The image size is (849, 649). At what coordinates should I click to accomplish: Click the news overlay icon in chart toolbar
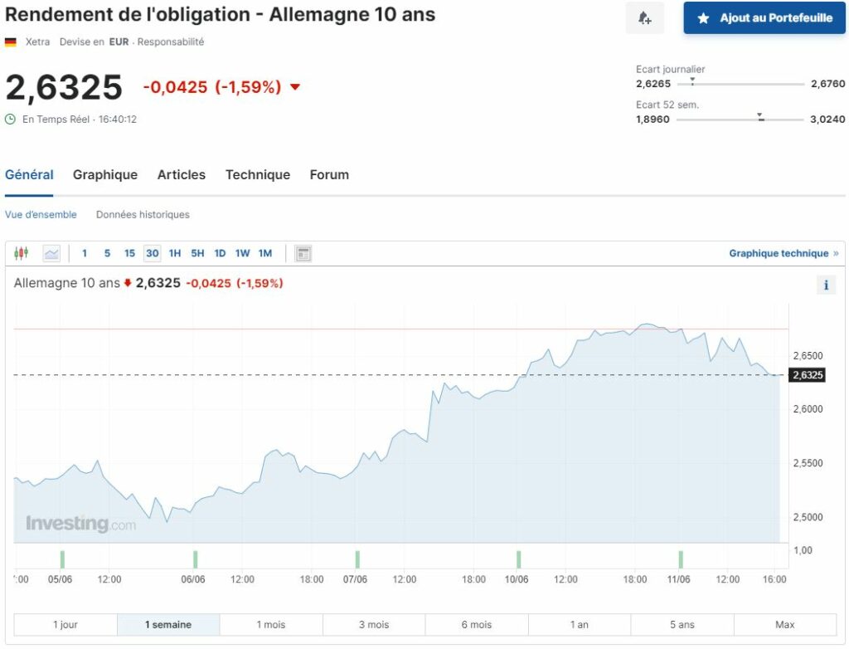[303, 253]
